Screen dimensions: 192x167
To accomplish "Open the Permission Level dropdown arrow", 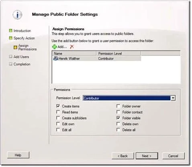I will coord(173,98).
